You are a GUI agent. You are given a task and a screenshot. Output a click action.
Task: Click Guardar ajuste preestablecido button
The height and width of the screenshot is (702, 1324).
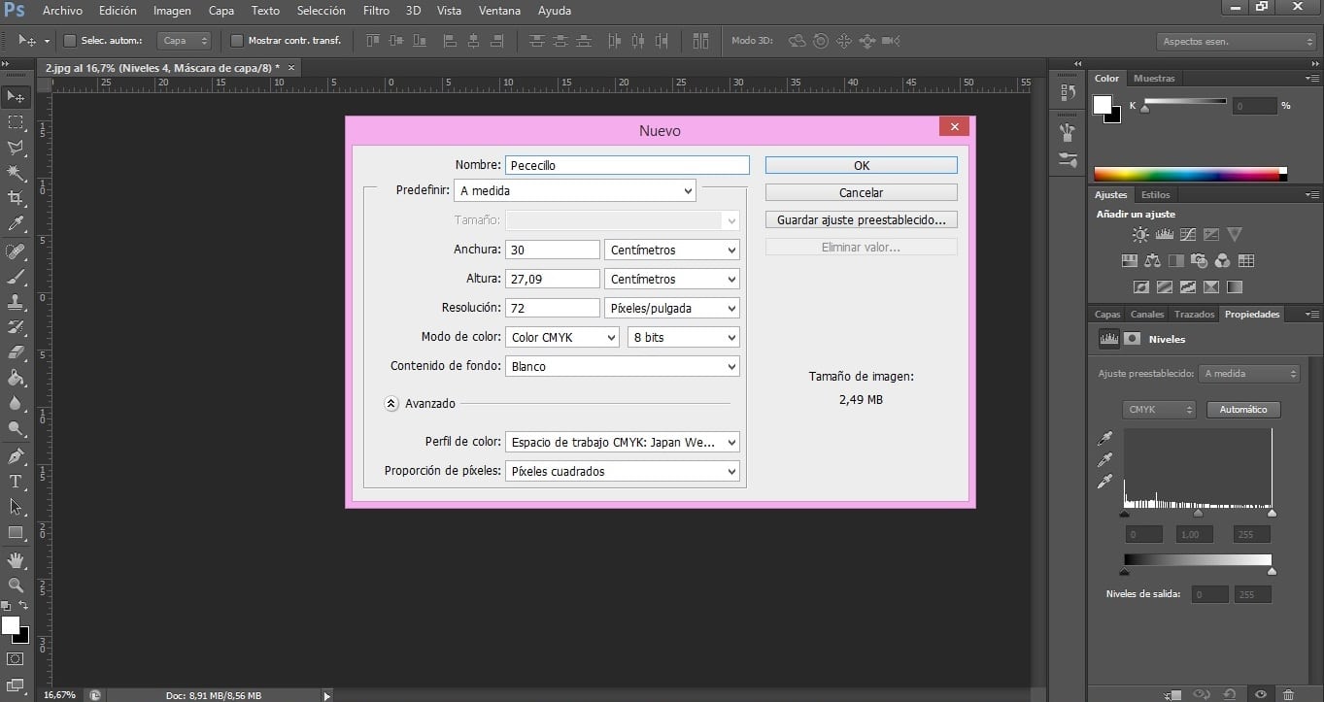pyautogui.click(x=862, y=219)
